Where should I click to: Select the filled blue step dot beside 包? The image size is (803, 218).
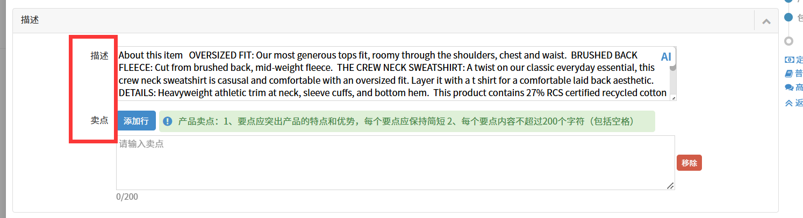pos(788,17)
